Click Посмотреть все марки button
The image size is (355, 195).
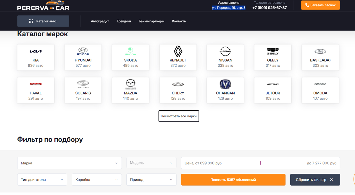tap(179, 116)
